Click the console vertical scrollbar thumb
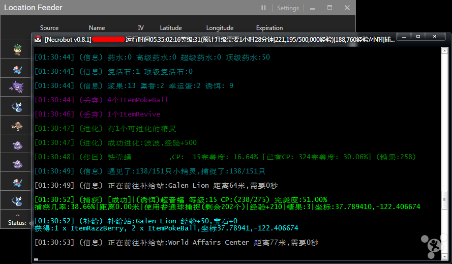Screen dimensions: 452x264 445,198
